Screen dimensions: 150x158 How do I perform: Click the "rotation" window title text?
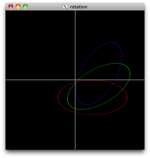79,7
